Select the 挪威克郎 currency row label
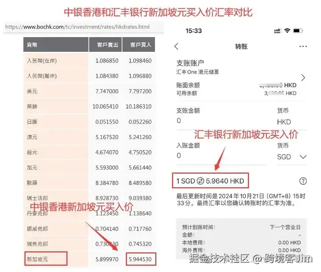 [37, 229]
